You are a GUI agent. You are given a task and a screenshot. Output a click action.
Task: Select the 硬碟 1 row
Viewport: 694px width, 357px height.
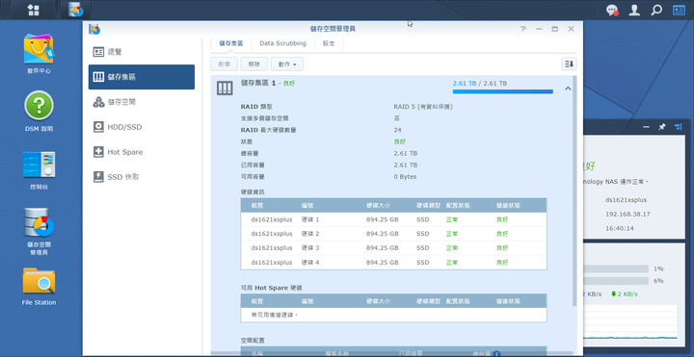pyautogui.click(x=393, y=219)
